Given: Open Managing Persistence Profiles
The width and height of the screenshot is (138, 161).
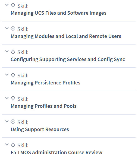Looking at the screenshot, I should click(x=45, y=83).
